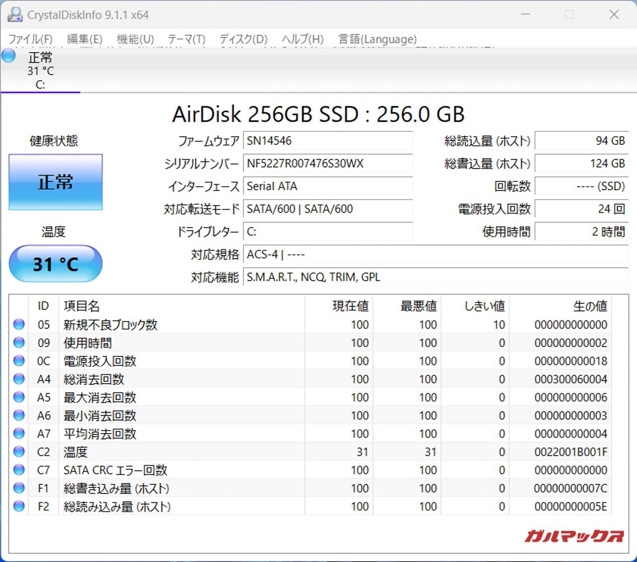
Task: Open the ファイル(F) menu
Action: pos(30,39)
